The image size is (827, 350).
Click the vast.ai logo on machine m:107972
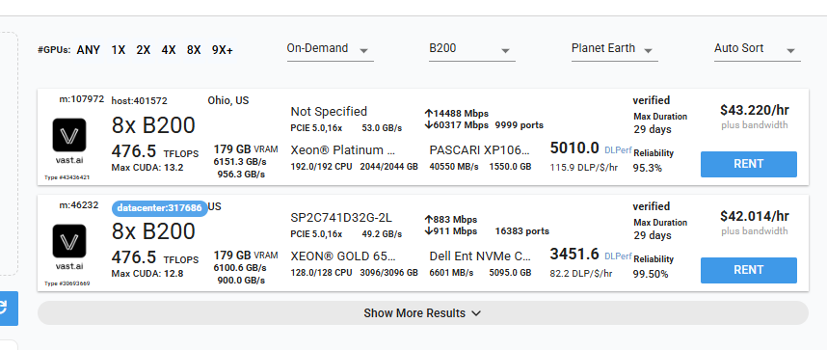pos(69,135)
